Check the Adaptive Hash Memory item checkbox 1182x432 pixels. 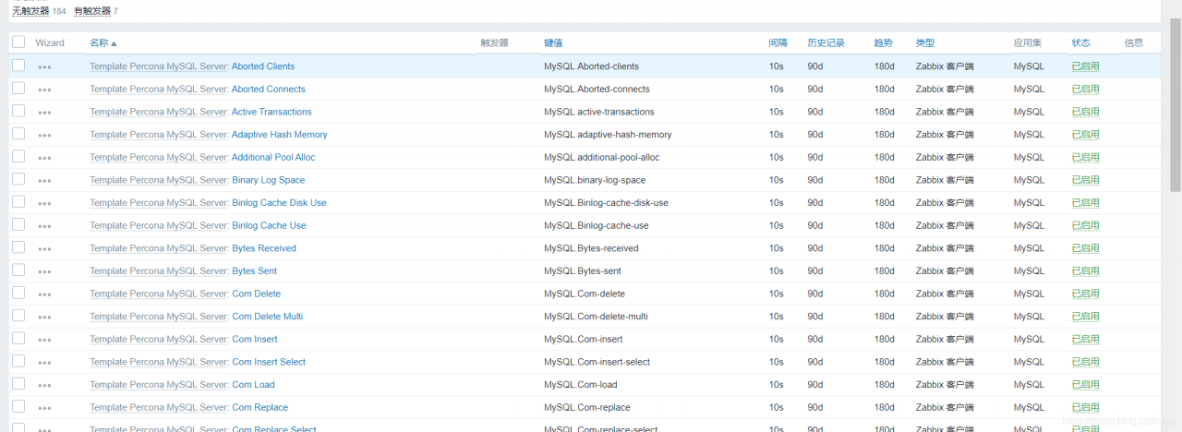click(x=18, y=134)
